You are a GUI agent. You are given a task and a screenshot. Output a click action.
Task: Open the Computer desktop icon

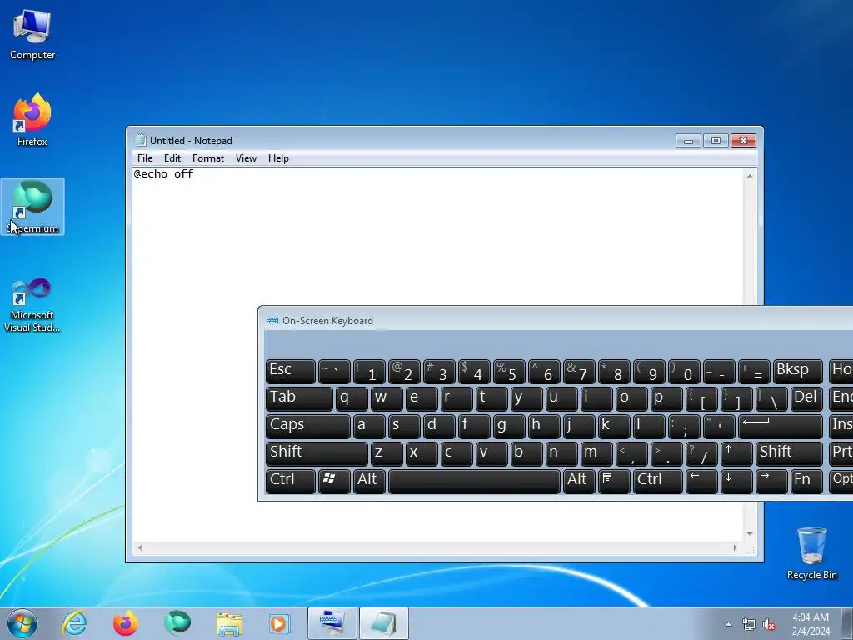(32, 35)
